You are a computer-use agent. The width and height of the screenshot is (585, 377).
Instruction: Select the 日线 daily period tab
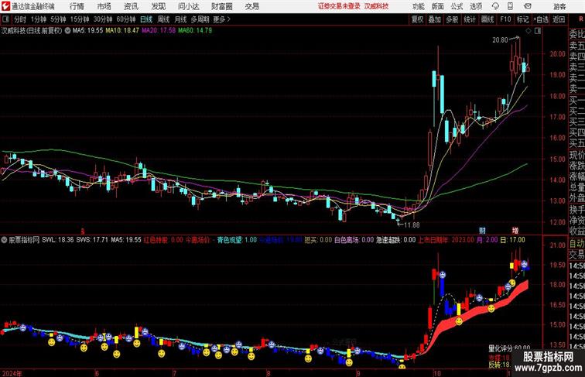(146, 19)
